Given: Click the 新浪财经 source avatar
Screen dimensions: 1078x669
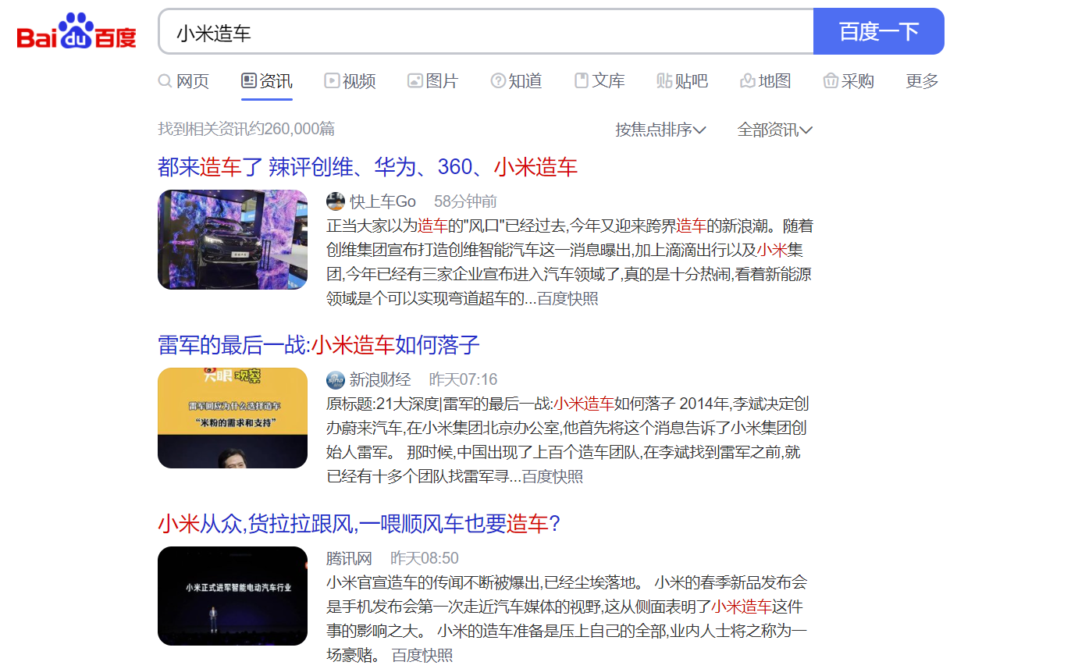Looking at the screenshot, I should click(336, 380).
